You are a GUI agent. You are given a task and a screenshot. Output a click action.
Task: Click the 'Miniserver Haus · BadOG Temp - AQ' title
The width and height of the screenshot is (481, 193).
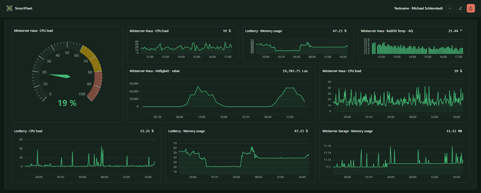pos(387,31)
